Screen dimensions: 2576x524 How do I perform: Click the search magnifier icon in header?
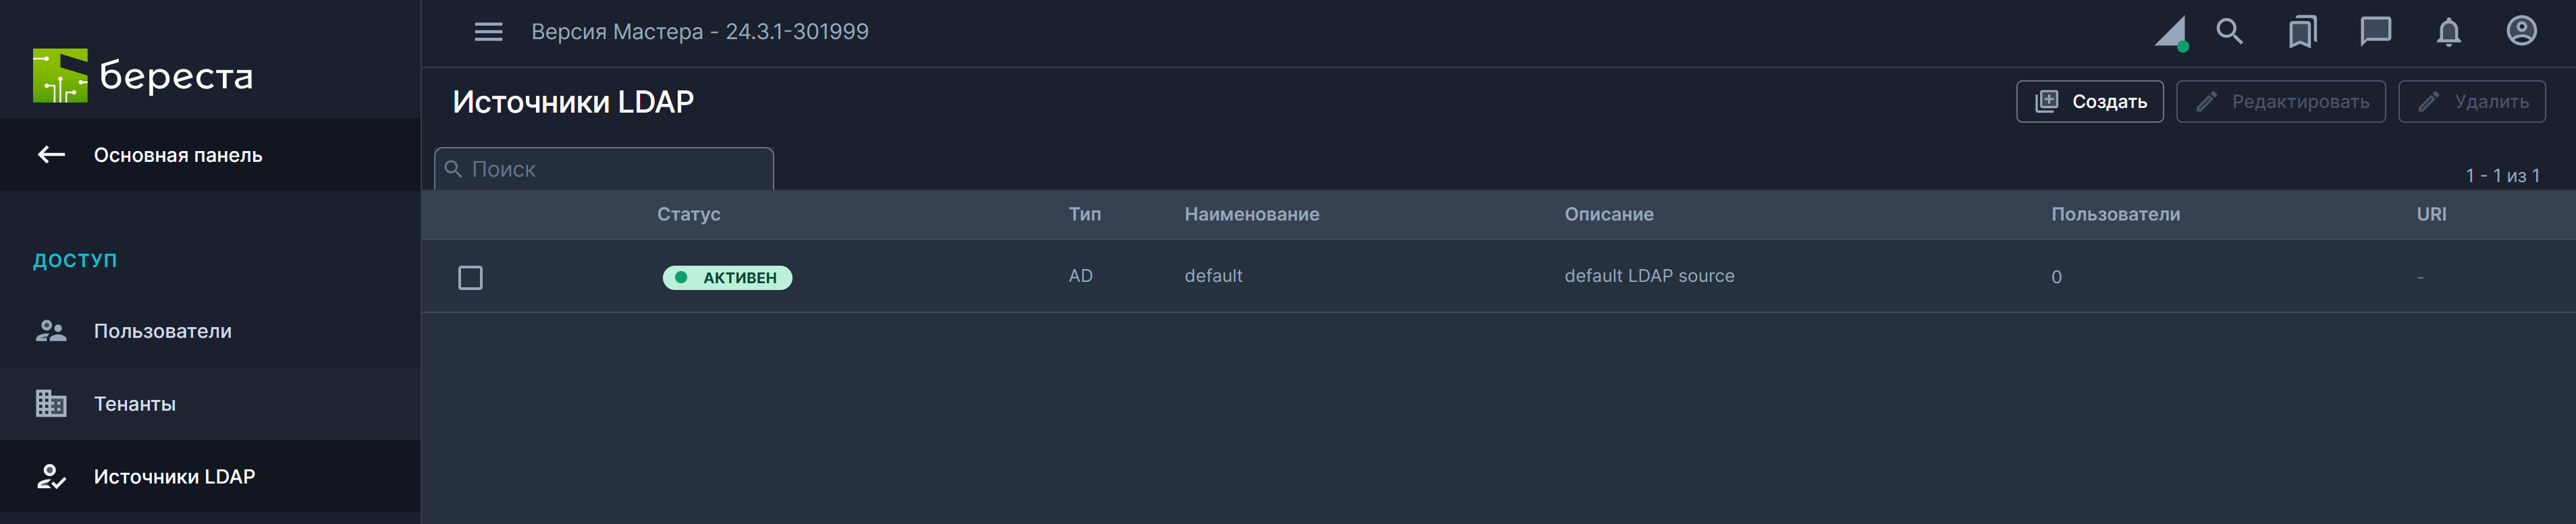click(2229, 32)
